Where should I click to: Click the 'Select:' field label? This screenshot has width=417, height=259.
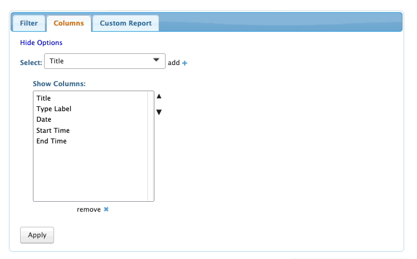[31, 62]
